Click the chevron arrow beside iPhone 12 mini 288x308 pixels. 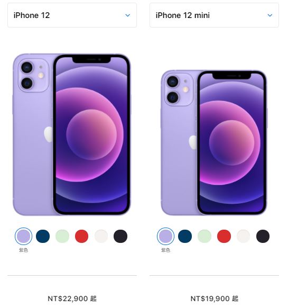pos(270,15)
